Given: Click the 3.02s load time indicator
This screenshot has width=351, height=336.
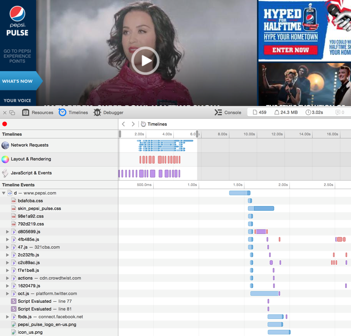Looking at the screenshot, I should 314,112.
